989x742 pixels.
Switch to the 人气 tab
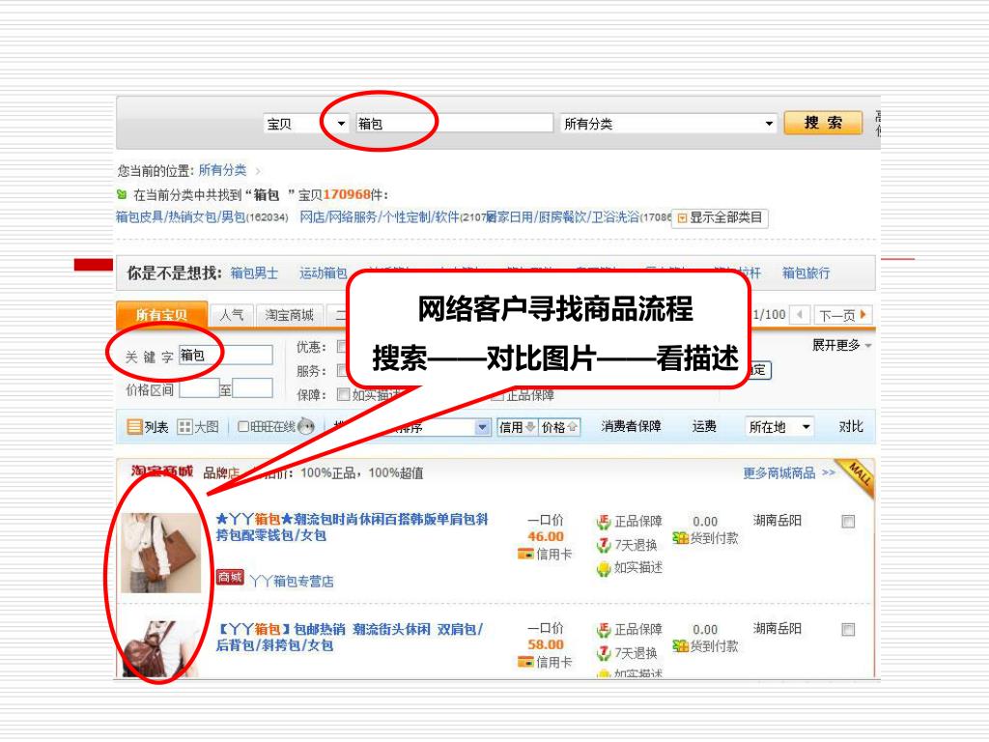coord(232,315)
